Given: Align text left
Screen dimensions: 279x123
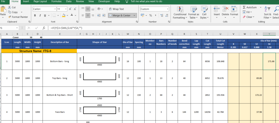Looking at the screenshot, I should click(83, 15).
